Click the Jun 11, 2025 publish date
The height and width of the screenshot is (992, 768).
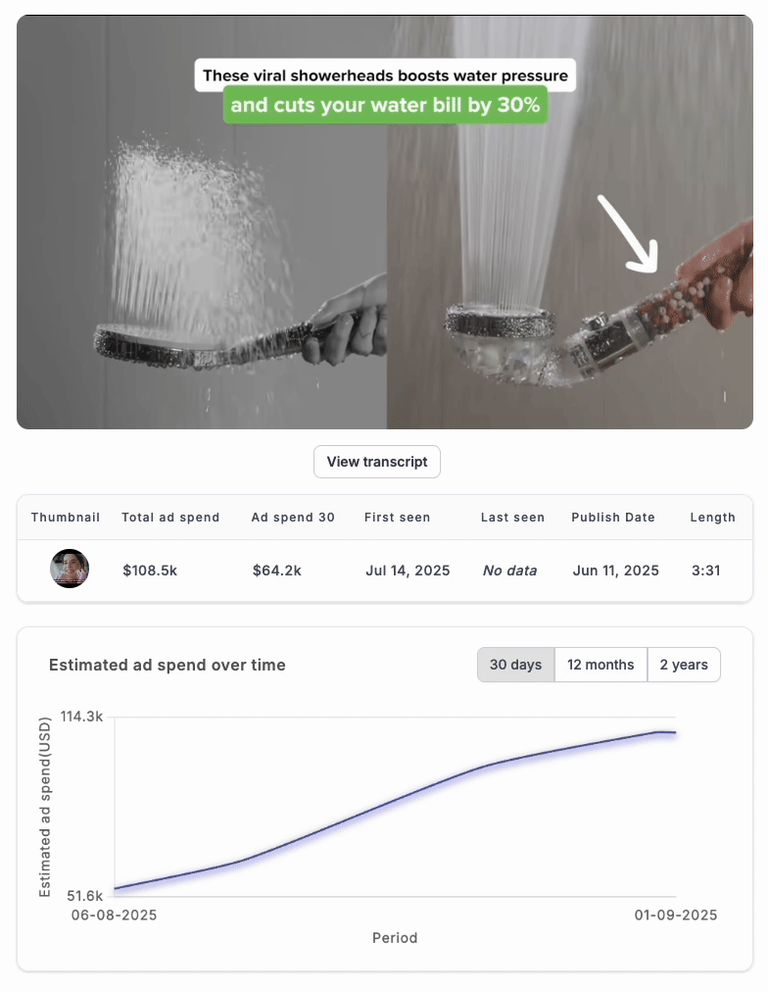click(615, 570)
